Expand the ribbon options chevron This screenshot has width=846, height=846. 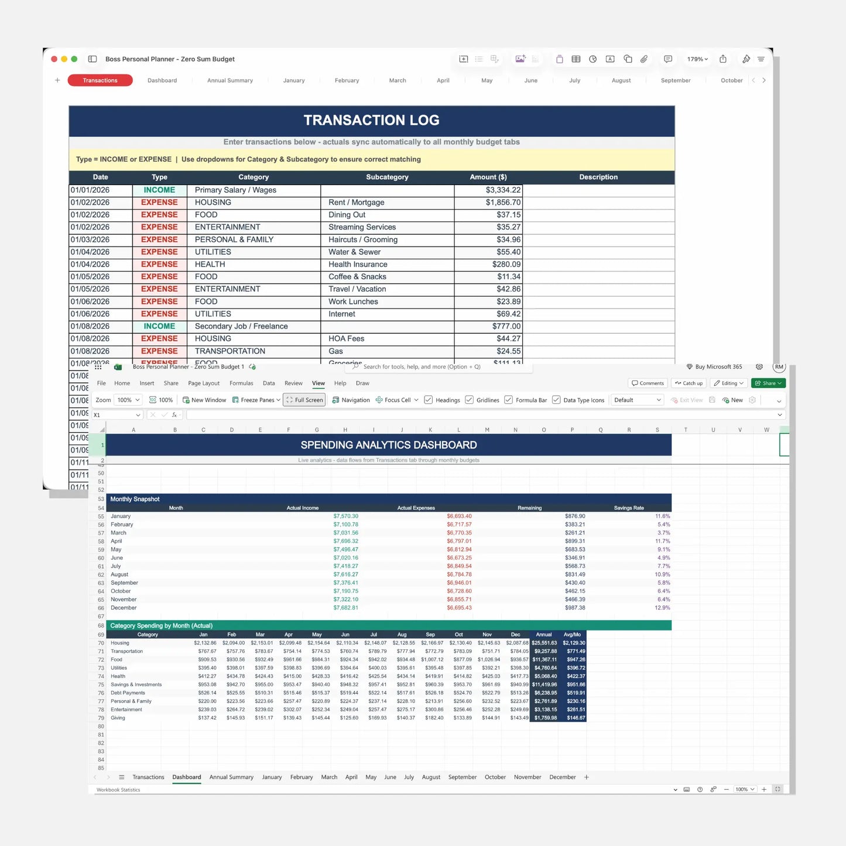tap(779, 401)
